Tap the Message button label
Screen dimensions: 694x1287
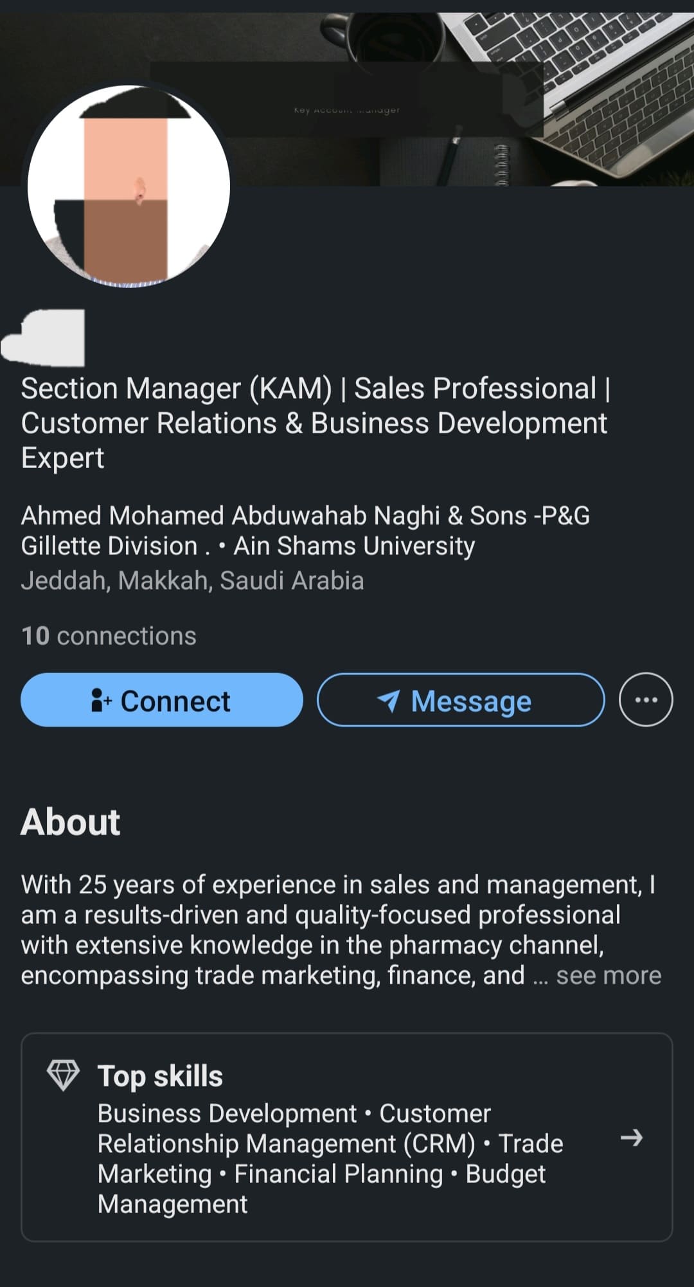click(471, 701)
